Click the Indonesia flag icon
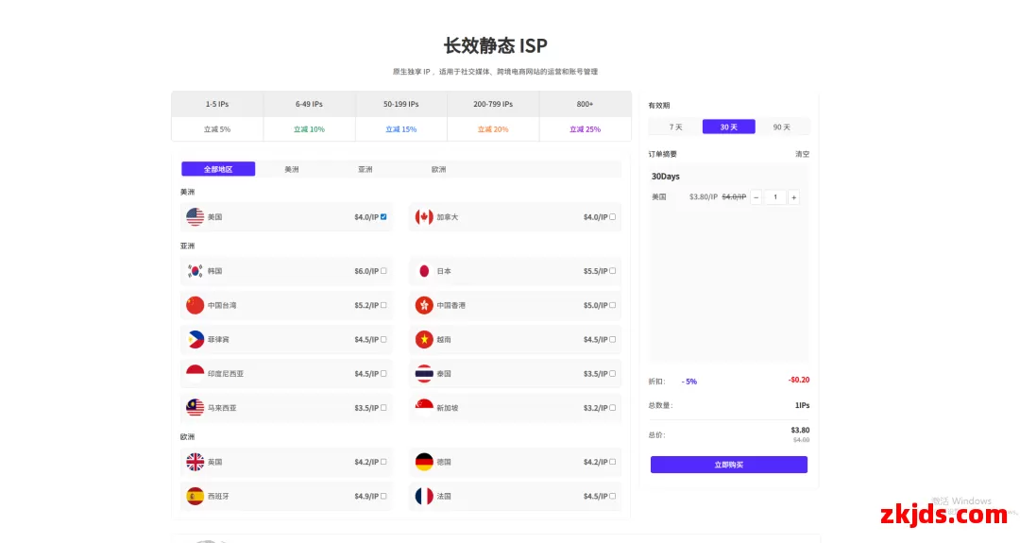The height and width of the screenshot is (543, 1020). click(195, 373)
